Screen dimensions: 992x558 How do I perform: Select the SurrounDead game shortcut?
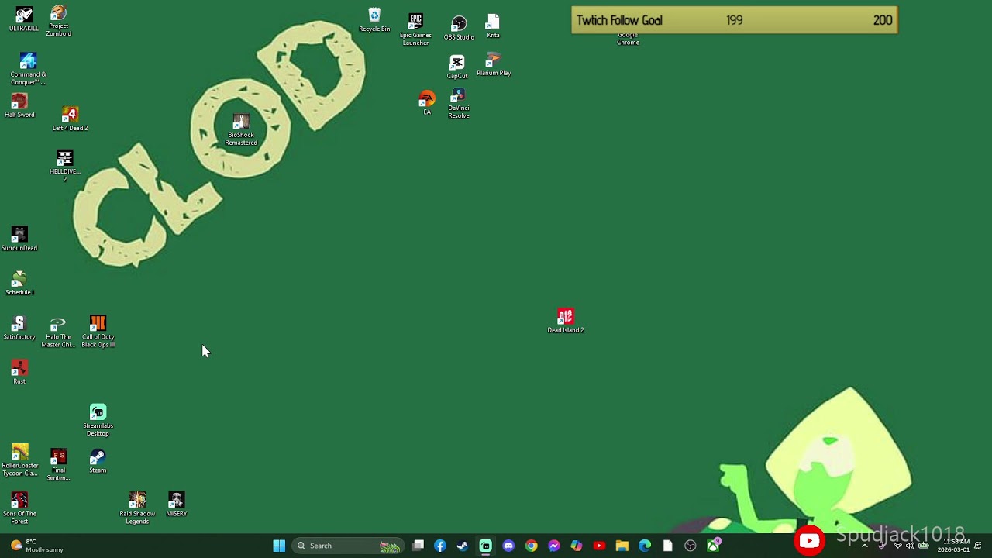pos(19,239)
